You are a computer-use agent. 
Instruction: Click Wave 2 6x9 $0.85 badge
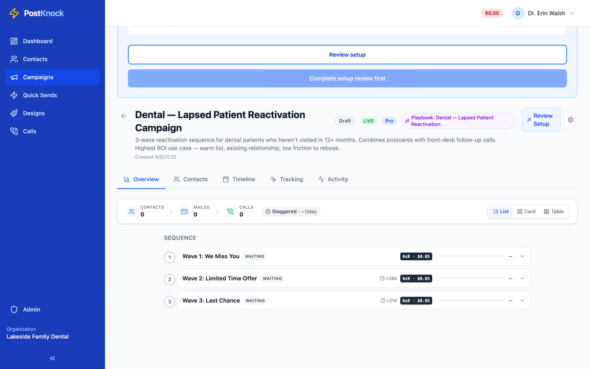click(x=416, y=278)
